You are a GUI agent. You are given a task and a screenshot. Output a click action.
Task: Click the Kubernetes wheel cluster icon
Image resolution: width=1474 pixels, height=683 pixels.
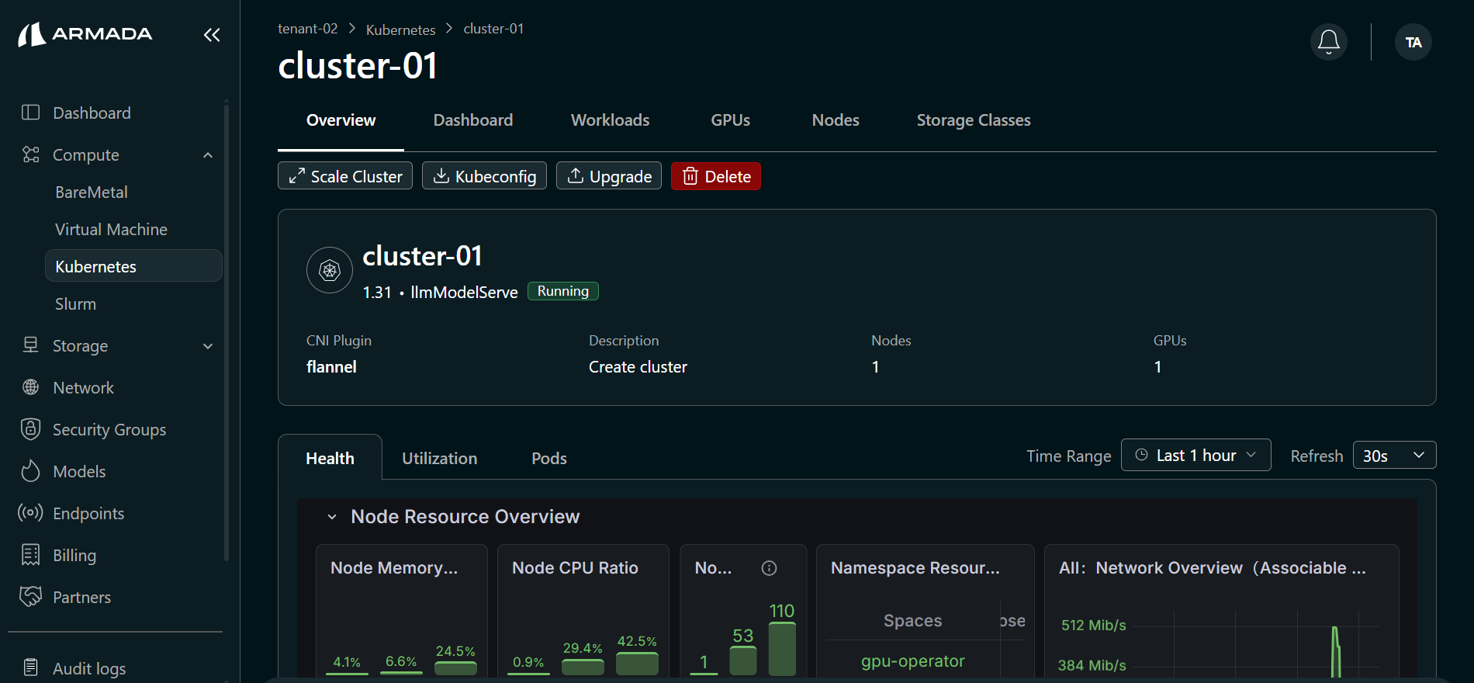click(x=330, y=270)
